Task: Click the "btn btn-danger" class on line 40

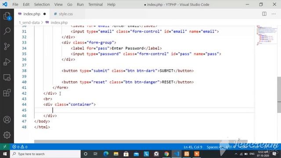Action: (141, 82)
